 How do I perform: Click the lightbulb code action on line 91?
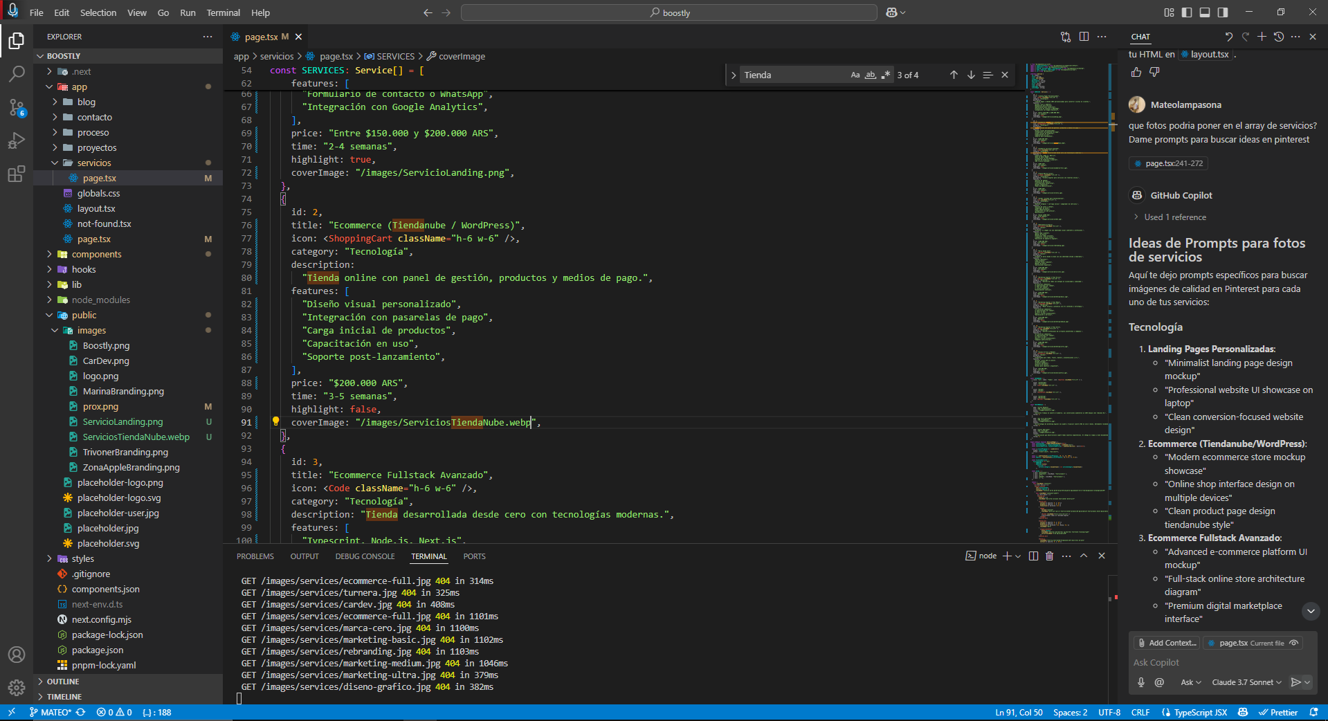275,421
